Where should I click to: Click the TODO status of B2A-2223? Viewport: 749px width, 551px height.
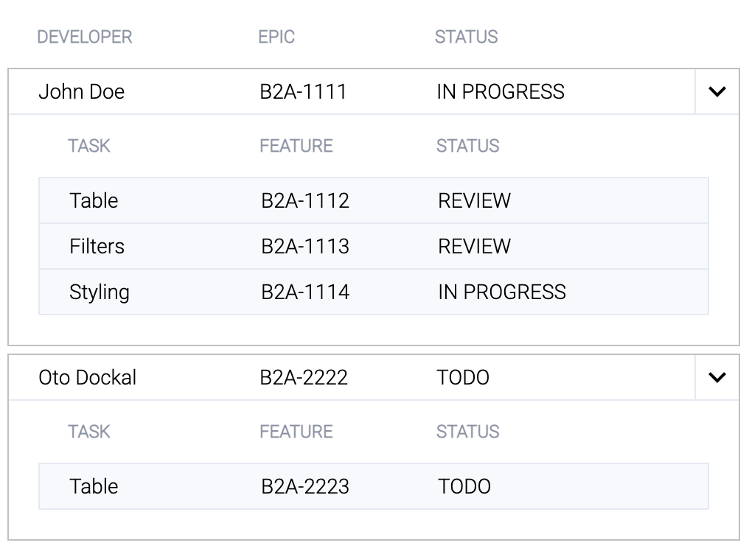click(x=464, y=486)
